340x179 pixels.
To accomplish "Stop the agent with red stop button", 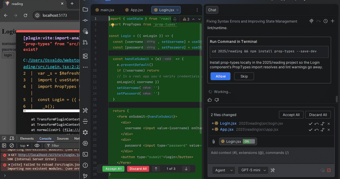I will [329, 170].
